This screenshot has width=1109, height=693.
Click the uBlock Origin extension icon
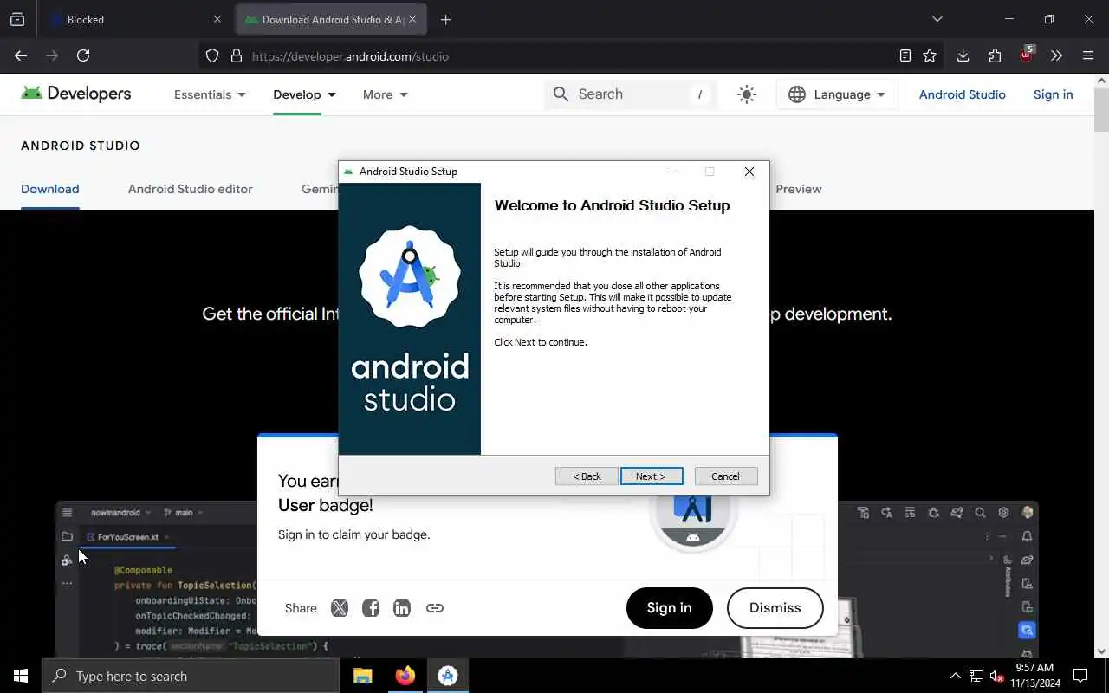(1027, 55)
